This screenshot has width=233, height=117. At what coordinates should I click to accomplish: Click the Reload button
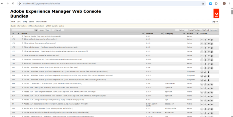click(x=181, y=30)
